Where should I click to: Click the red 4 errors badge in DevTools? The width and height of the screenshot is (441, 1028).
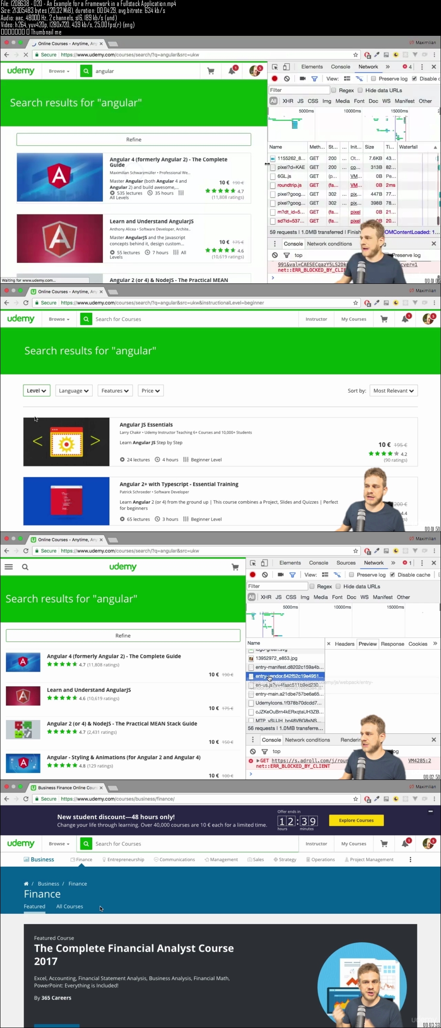click(x=407, y=67)
